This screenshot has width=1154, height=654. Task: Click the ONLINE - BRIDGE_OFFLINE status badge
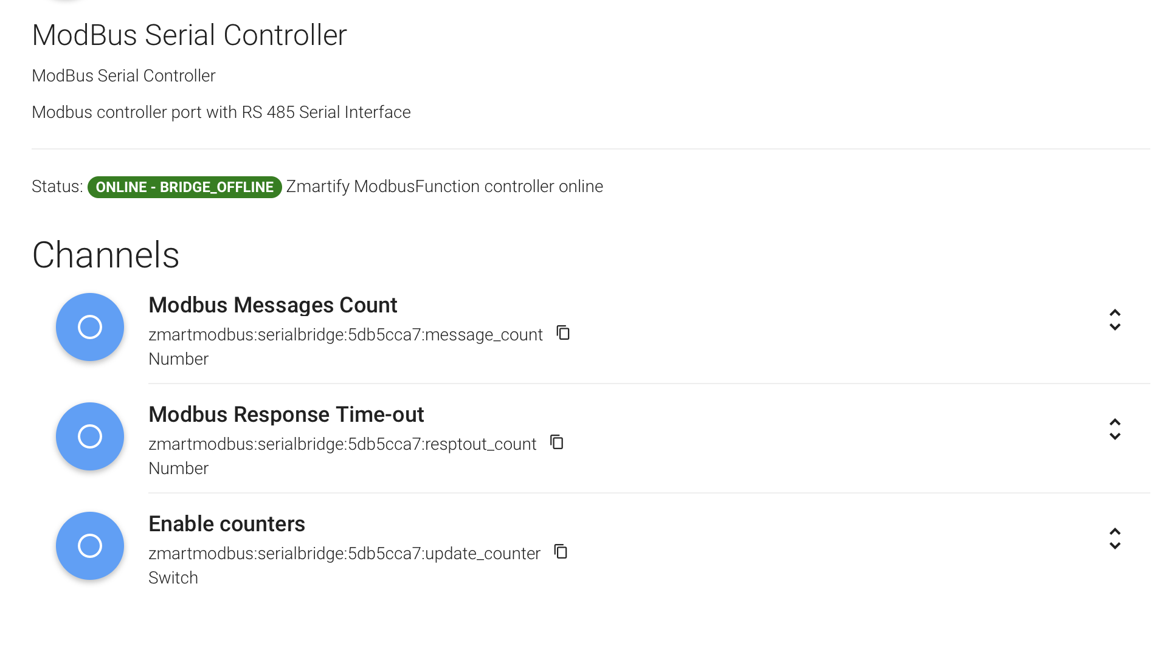coord(184,187)
